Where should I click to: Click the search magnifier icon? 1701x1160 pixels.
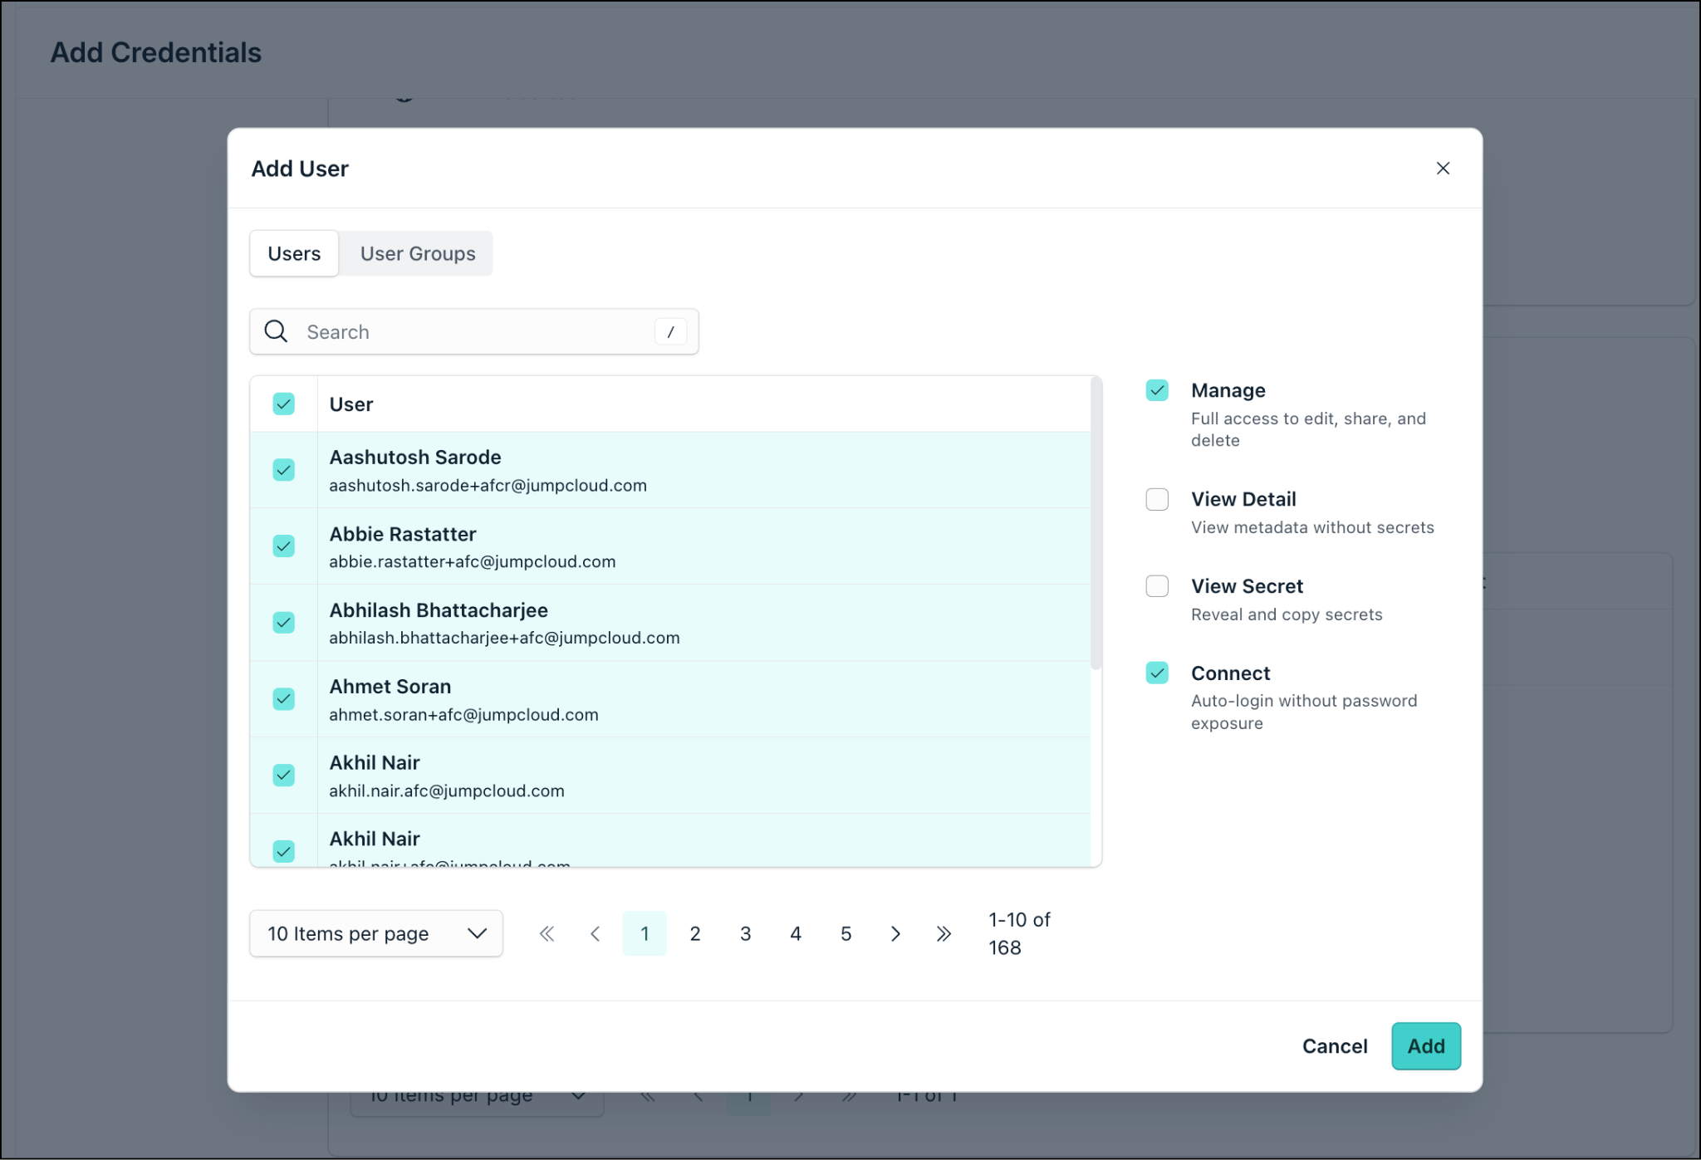coord(276,331)
